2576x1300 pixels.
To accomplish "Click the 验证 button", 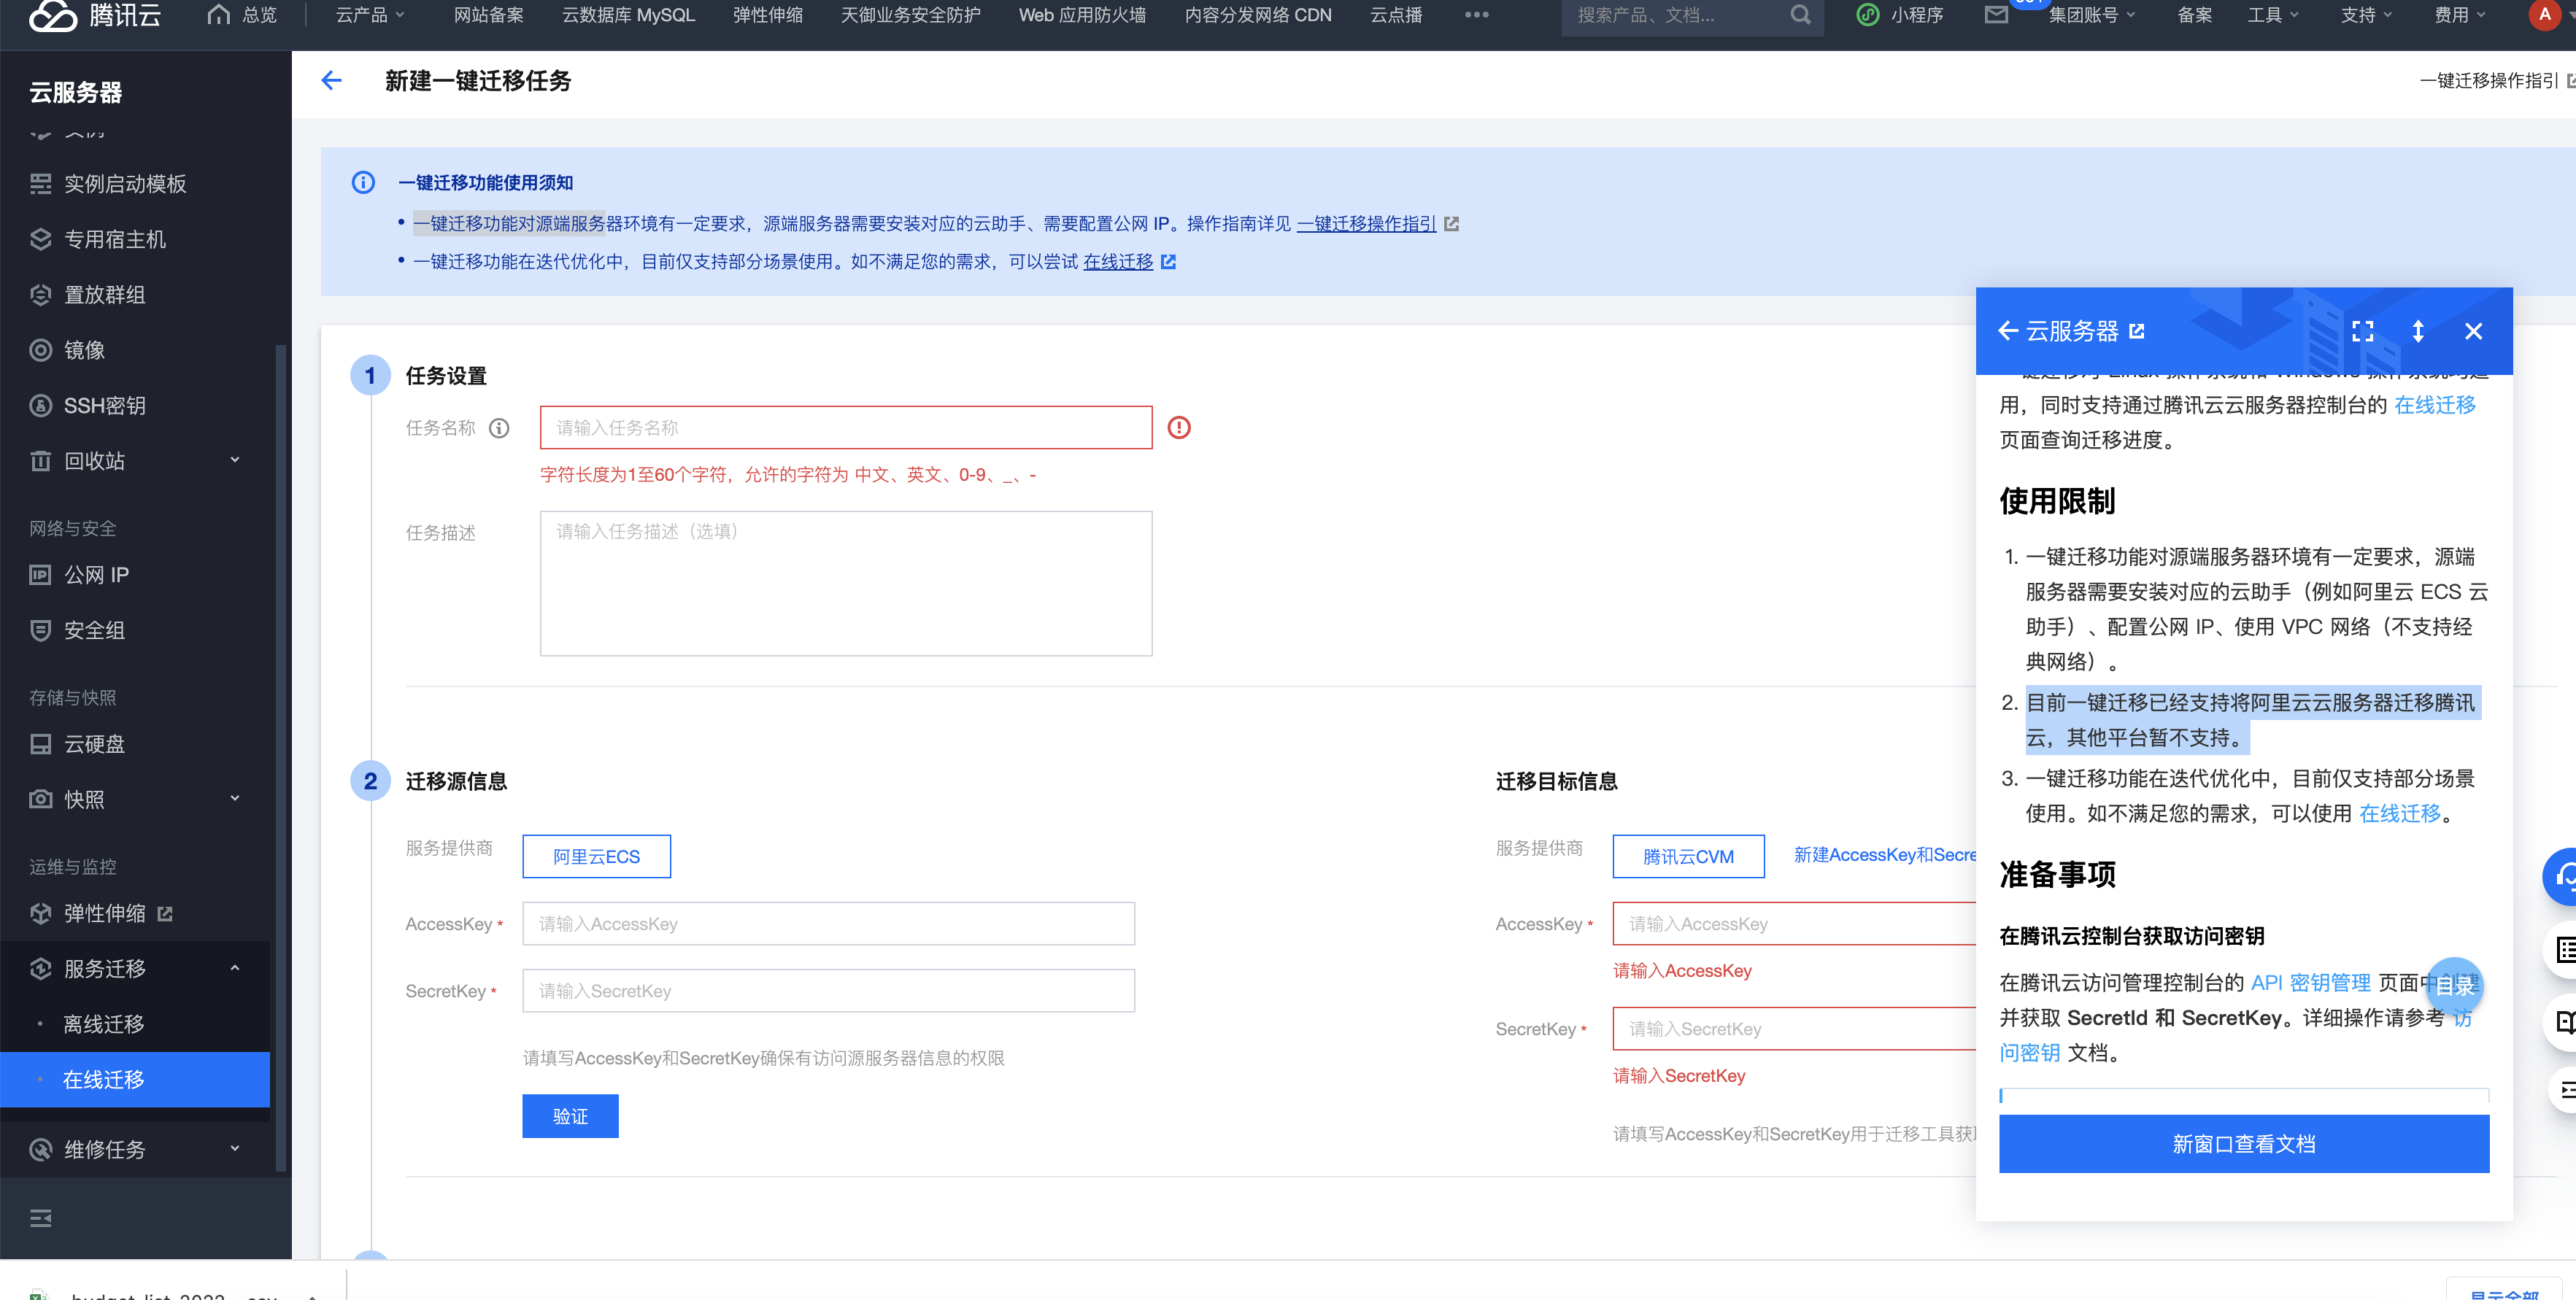I will pos(570,1116).
